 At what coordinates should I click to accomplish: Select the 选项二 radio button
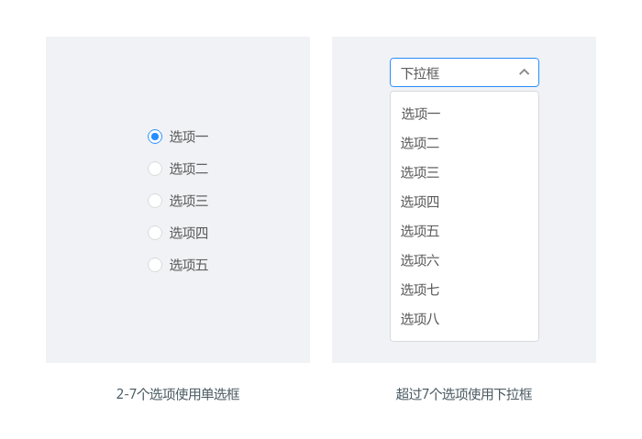pos(155,169)
